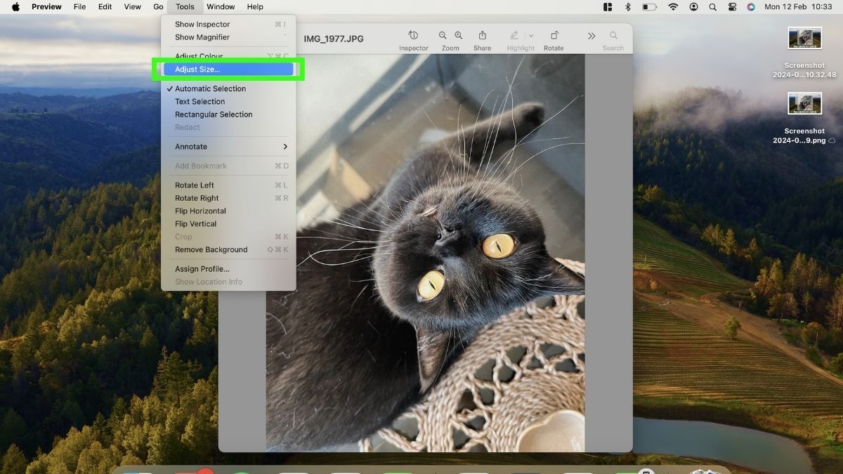Open the Apple menu

click(x=15, y=6)
